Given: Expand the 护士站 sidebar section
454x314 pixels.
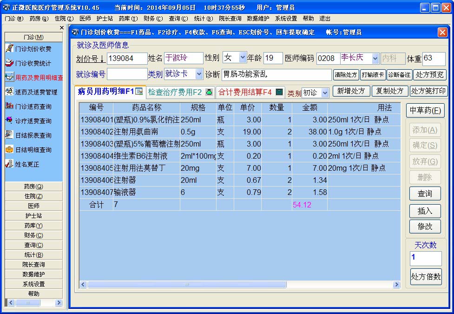Looking at the screenshot, I should pos(33,216).
